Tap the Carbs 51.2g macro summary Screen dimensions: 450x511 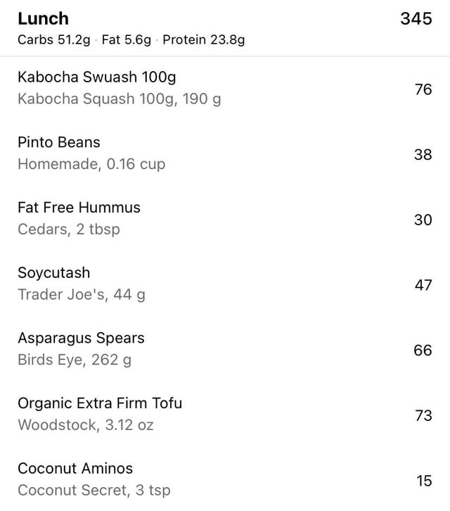point(53,40)
